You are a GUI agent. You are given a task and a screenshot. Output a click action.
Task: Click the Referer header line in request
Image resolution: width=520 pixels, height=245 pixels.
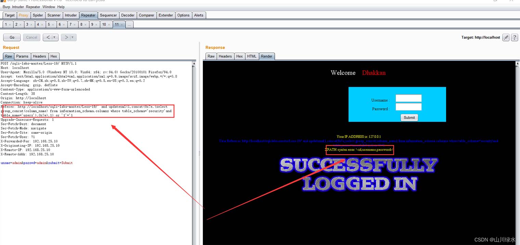(x=86, y=111)
